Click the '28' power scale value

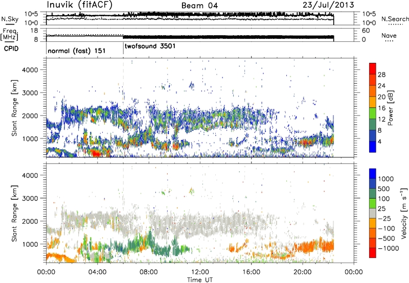point(381,75)
